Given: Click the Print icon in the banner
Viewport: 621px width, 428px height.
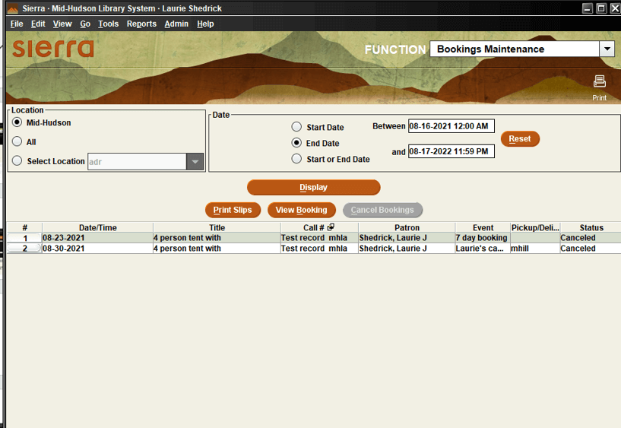Looking at the screenshot, I should 599,81.
